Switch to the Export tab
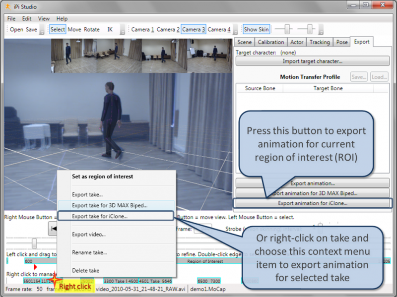Screen dimensions: 397x297 pos(362,42)
